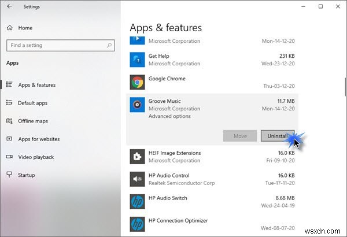Click the search magnifier icon
Screen dimensions: 347x237
109,45
